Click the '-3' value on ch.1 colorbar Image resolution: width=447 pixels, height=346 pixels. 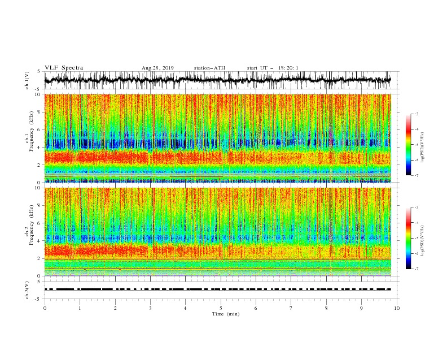416,114
